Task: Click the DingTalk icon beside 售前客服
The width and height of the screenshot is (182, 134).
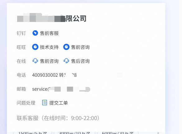Action: [35, 33]
